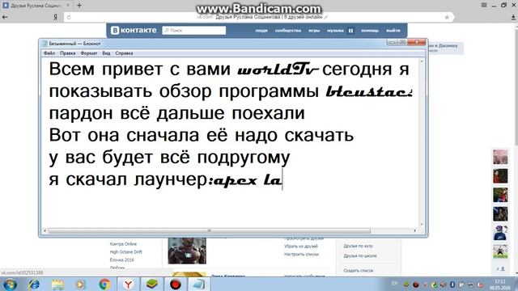Screen dimensions: 518x291
Task: Select the Друзья по школе filter
Action: (x=360, y=255)
